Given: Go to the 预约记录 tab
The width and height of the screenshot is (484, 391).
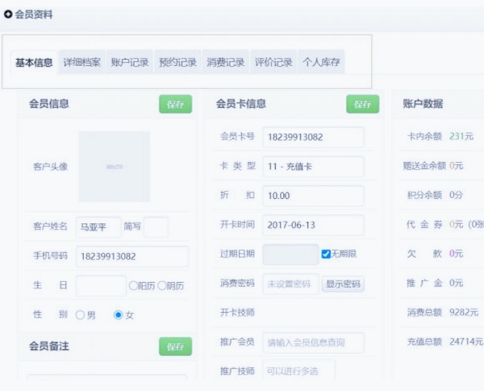Looking at the screenshot, I should tap(177, 63).
